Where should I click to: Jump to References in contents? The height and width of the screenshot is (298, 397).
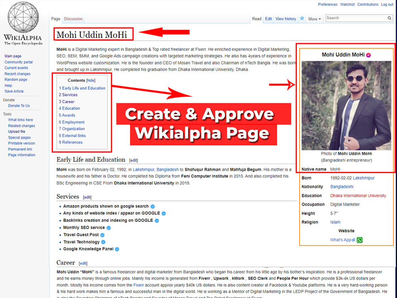coord(71,142)
